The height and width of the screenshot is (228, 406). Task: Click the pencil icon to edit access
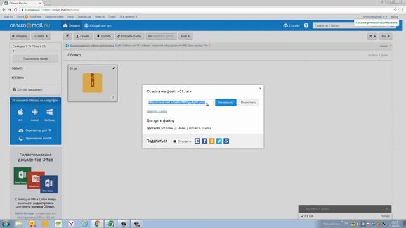176,128
